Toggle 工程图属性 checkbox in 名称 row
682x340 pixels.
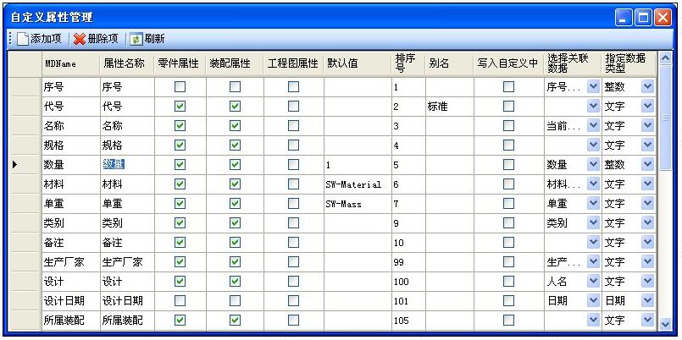293,126
